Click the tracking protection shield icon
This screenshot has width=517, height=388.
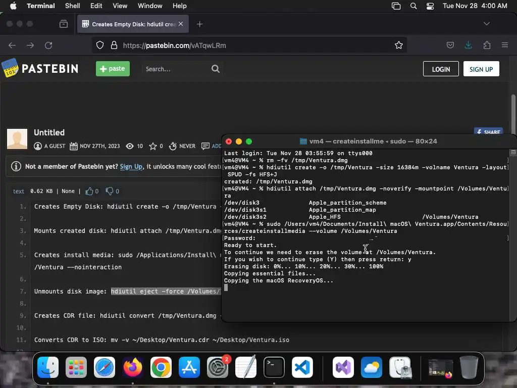click(100, 45)
